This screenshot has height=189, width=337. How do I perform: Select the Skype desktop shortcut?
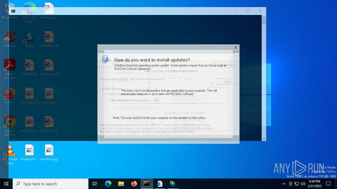pos(29,39)
